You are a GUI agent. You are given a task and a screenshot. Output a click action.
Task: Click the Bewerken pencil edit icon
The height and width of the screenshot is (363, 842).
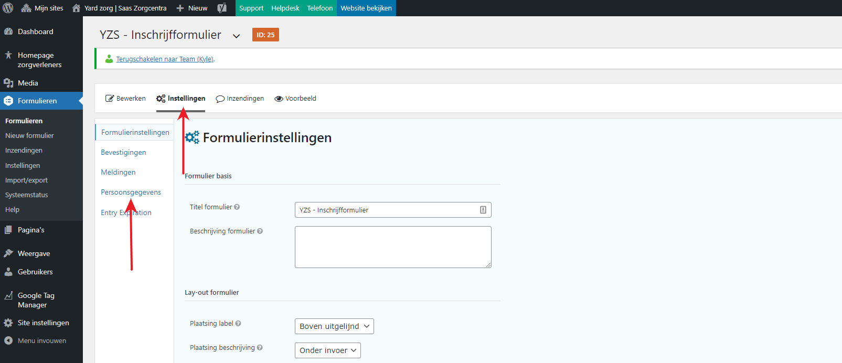click(110, 99)
